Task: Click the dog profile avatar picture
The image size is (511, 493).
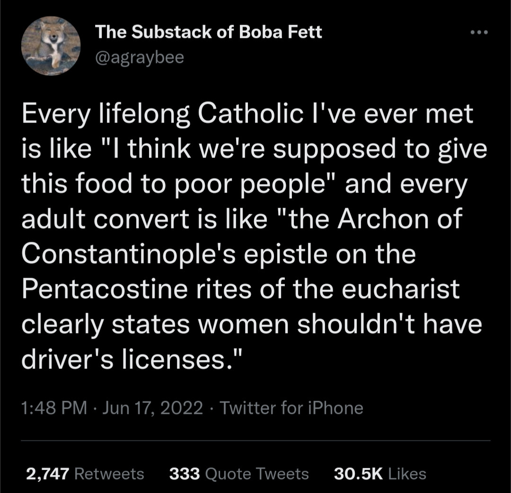Action: 51,46
